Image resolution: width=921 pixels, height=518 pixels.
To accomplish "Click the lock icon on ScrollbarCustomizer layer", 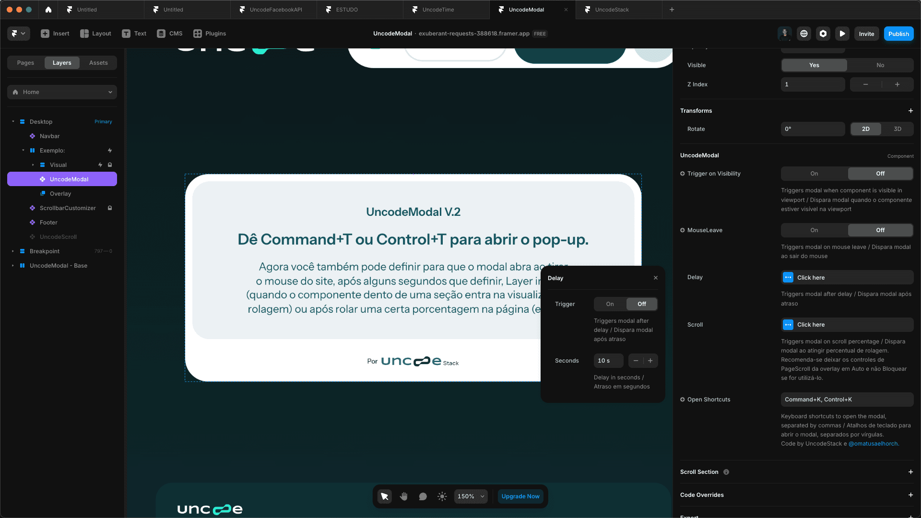I will point(110,208).
